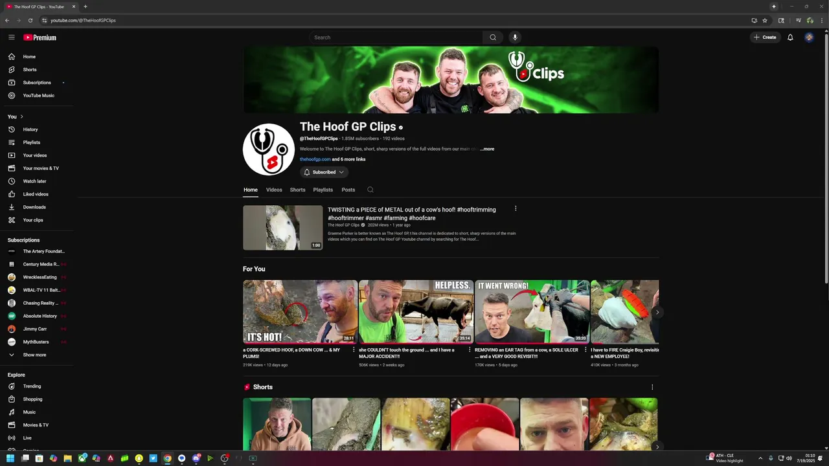Switch to channel Playlists tab

pos(323,190)
